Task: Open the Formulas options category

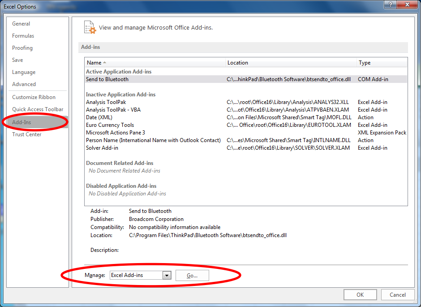Action: coord(23,36)
